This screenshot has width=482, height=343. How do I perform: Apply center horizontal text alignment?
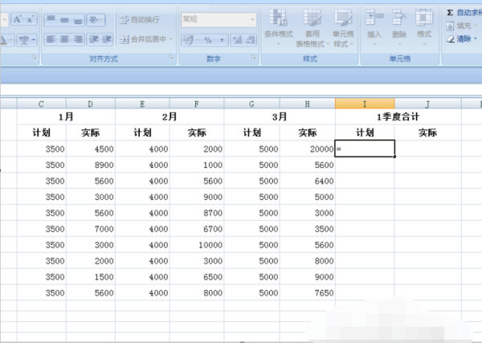coord(65,39)
